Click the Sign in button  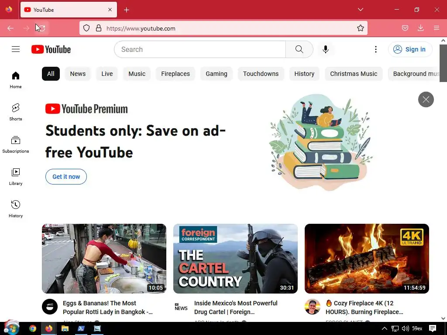(x=410, y=49)
